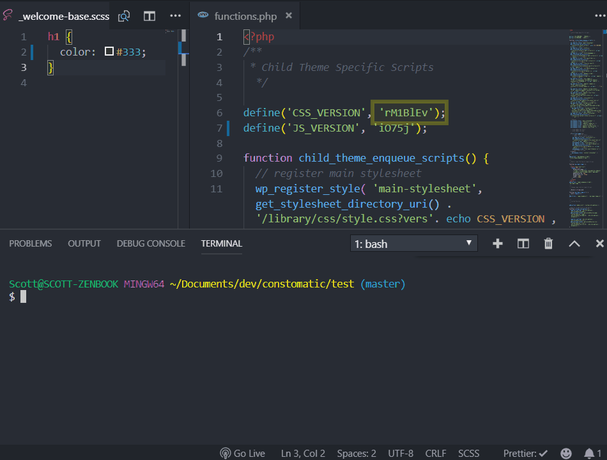Change indentation via 'Spaces: 2'
607x460 pixels.
point(357,453)
